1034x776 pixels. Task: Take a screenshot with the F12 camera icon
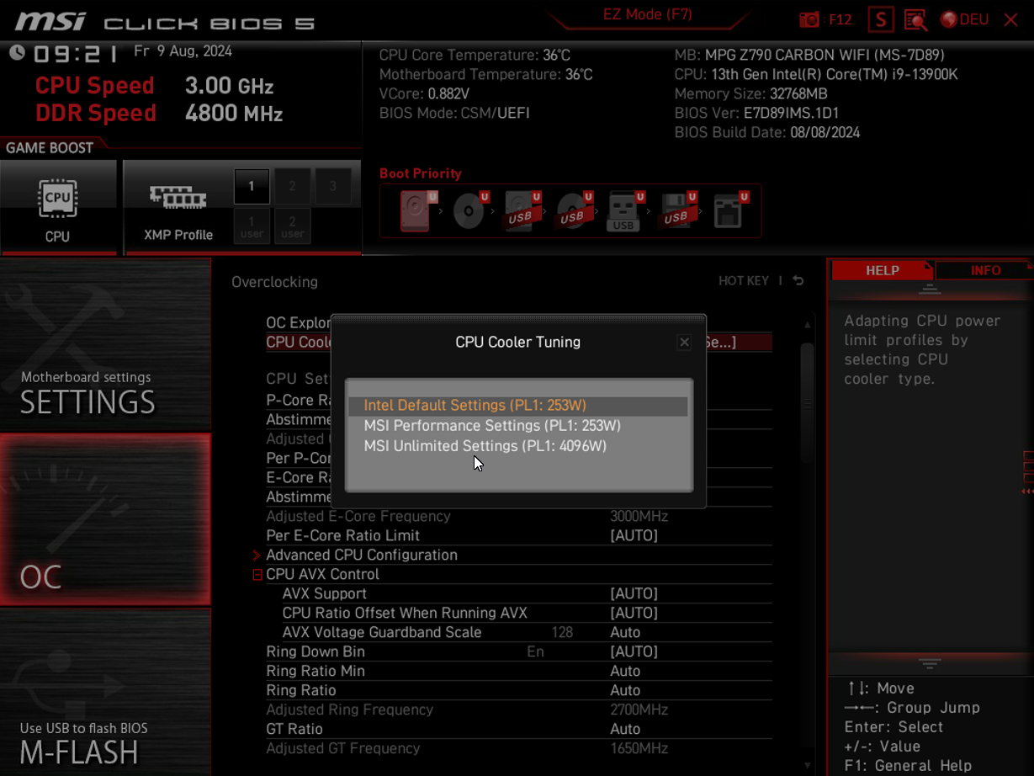[x=809, y=19]
